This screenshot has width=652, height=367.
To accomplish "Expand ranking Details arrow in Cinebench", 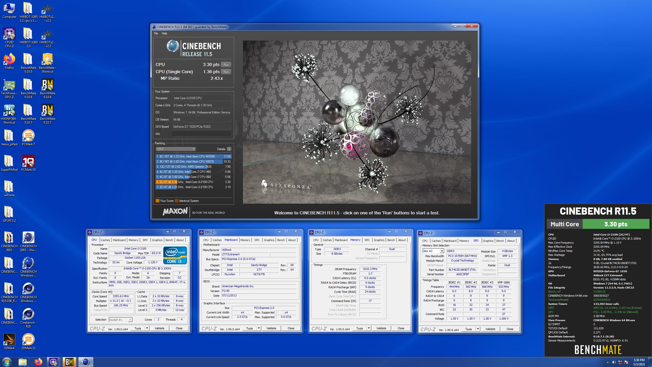I will coord(229,149).
